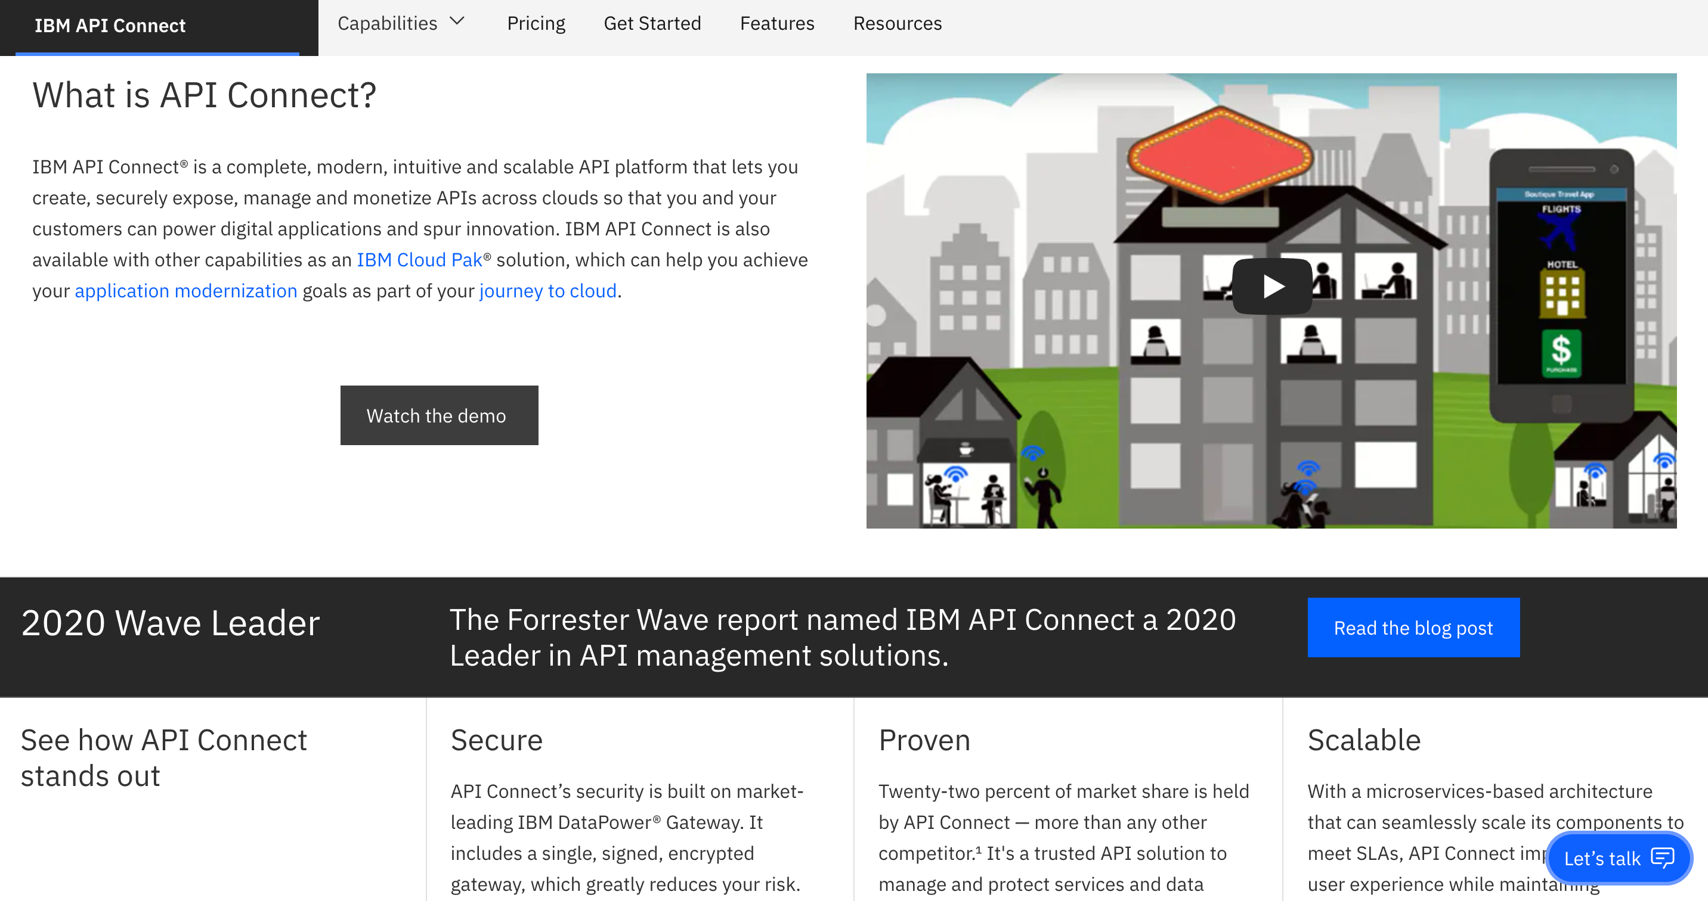Click the IBM API Connect logo icon
This screenshot has width=1708, height=901.
(109, 23)
